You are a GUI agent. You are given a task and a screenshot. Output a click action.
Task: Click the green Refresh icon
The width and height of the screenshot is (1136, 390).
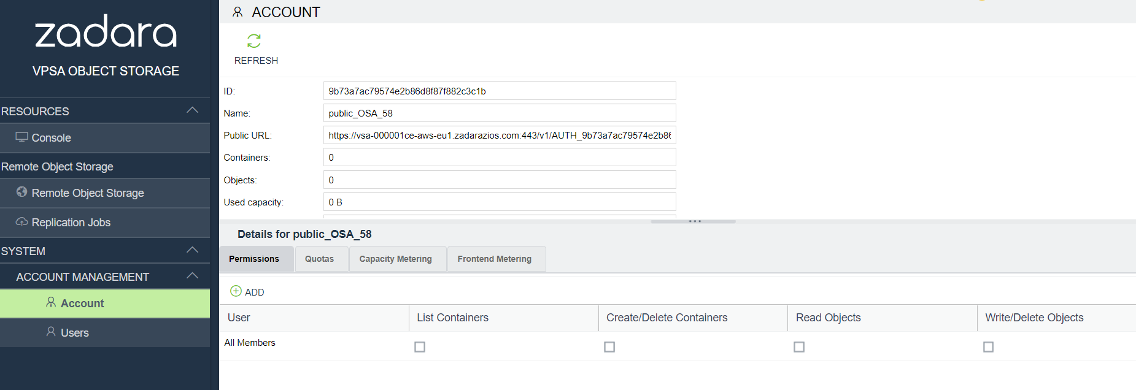(x=254, y=41)
